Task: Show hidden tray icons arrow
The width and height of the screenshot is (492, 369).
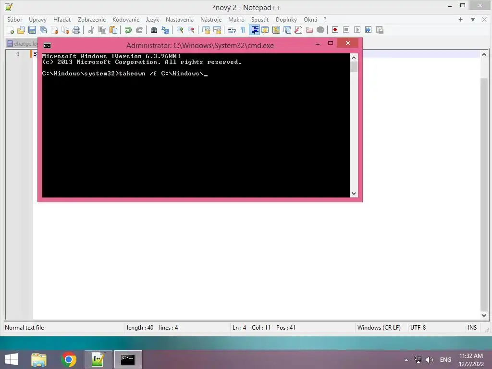Action: pyautogui.click(x=406, y=360)
